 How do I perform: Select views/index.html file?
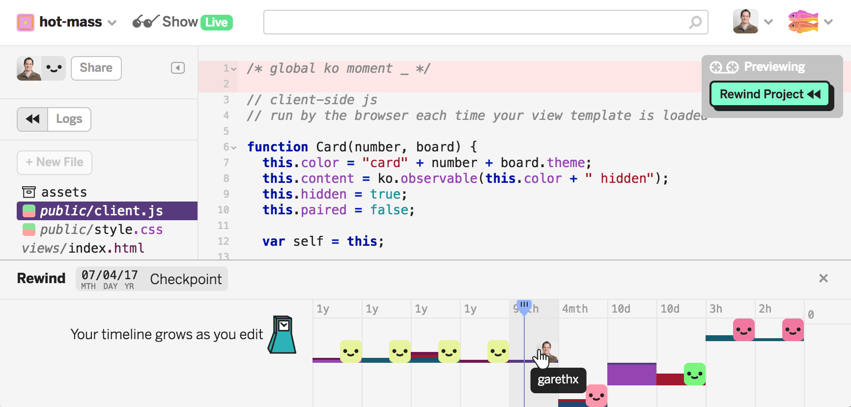pyautogui.click(x=83, y=248)
